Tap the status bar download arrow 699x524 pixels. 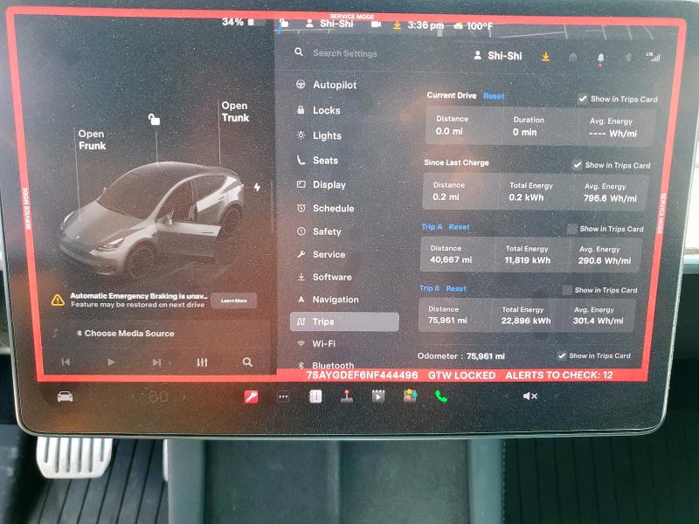coord(397,25)
